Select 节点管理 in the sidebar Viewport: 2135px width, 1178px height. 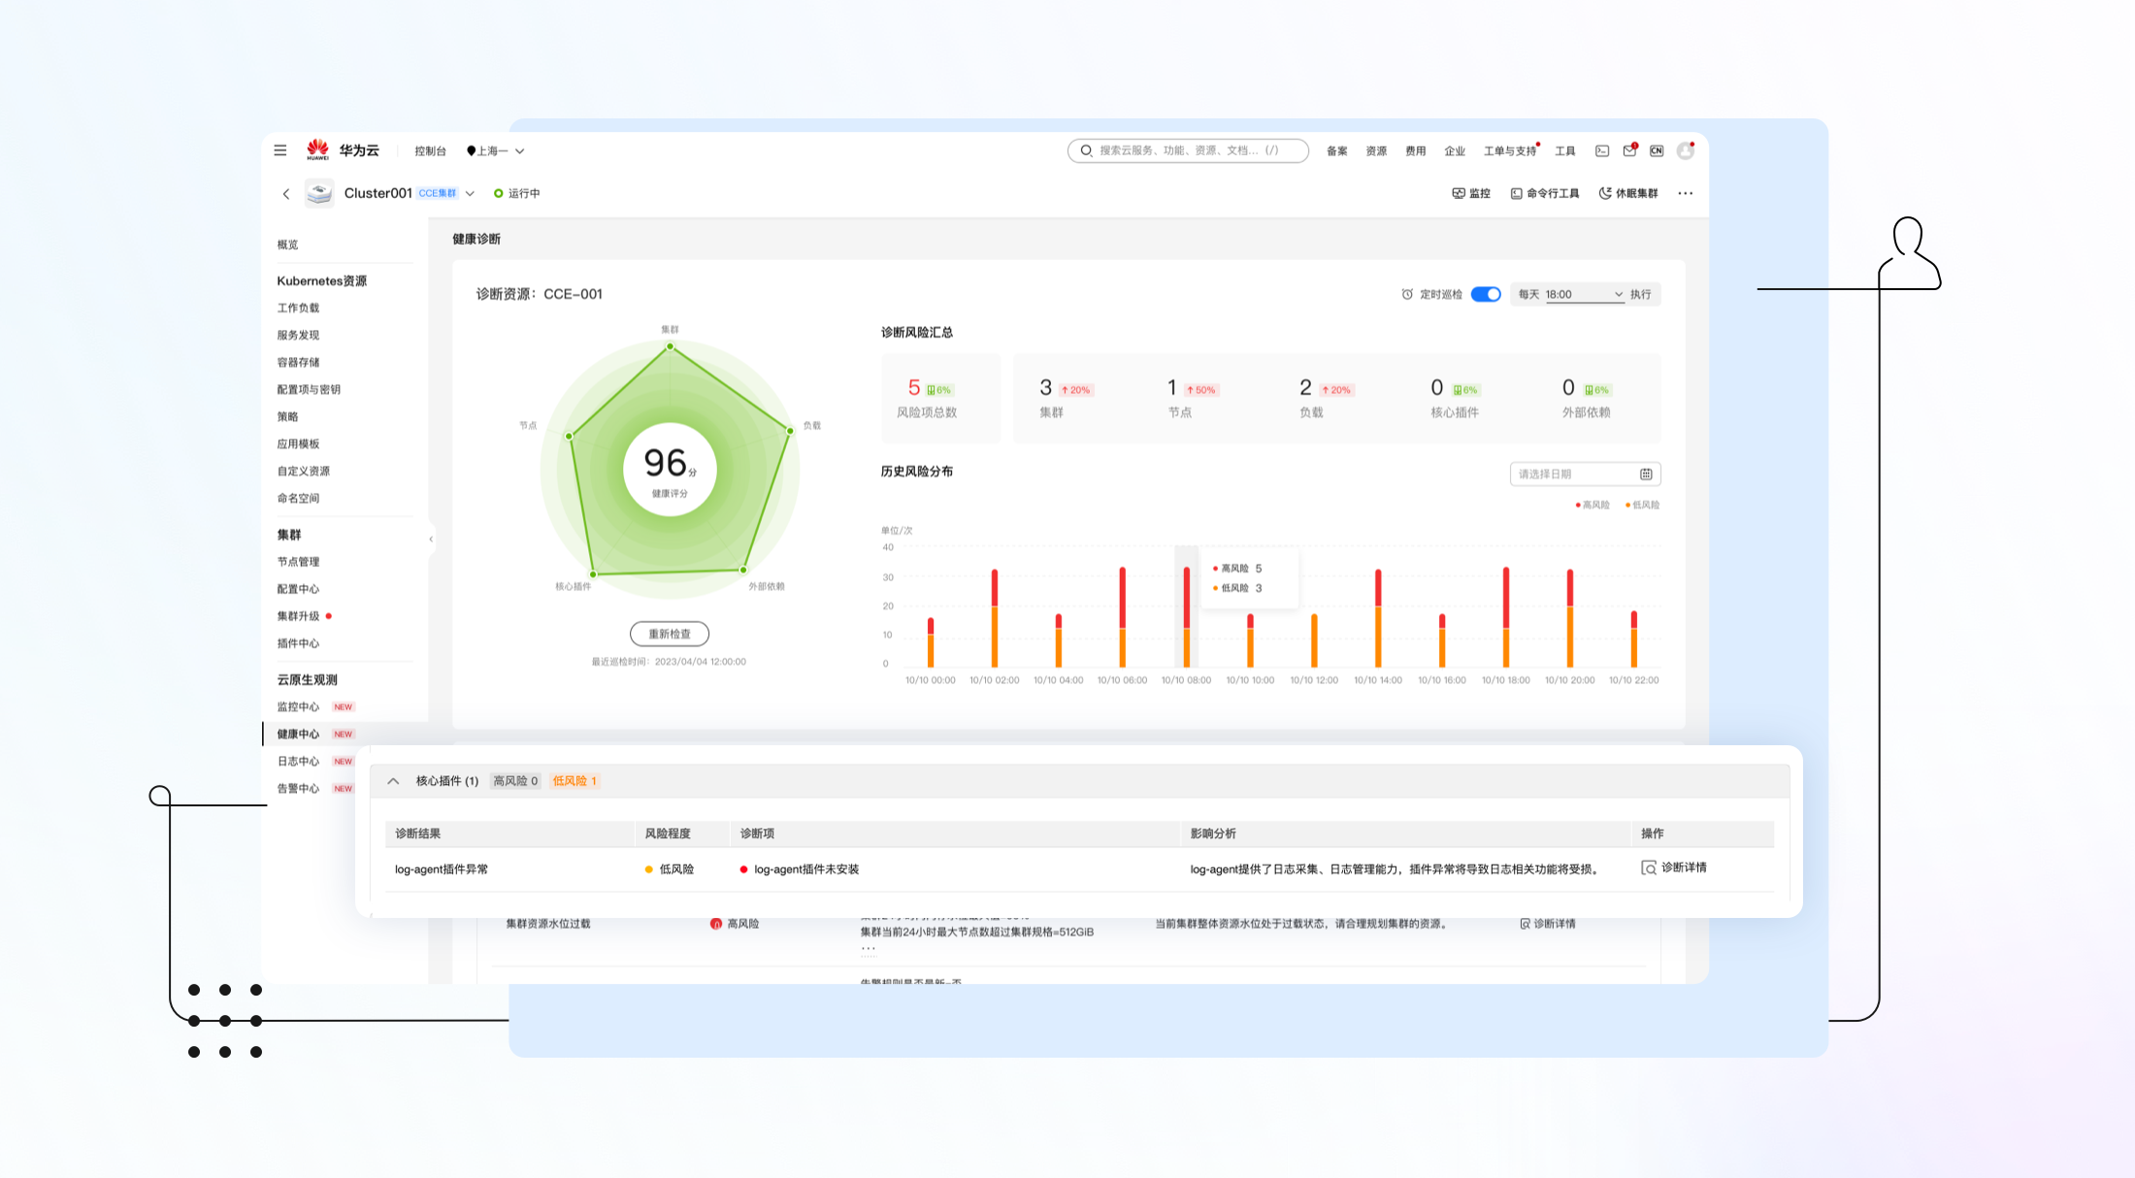(x=298, y=562)
